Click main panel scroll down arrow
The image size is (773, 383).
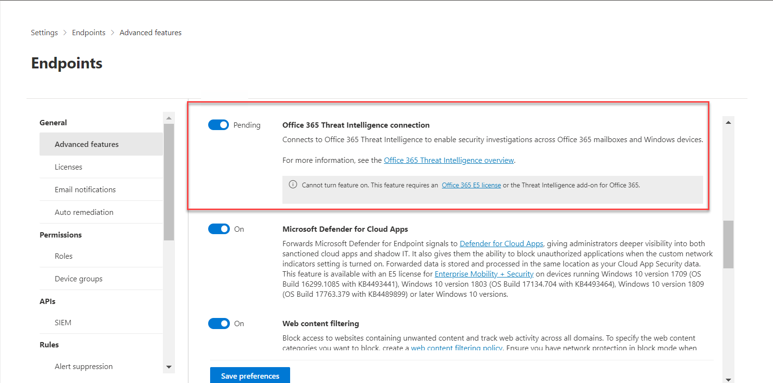(x=728, y=380)
